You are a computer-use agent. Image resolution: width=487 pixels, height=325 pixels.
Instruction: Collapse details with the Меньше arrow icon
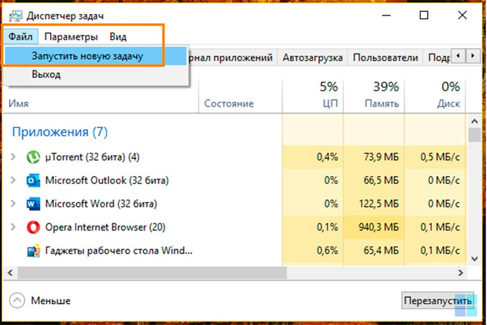[x=17, y=301]
